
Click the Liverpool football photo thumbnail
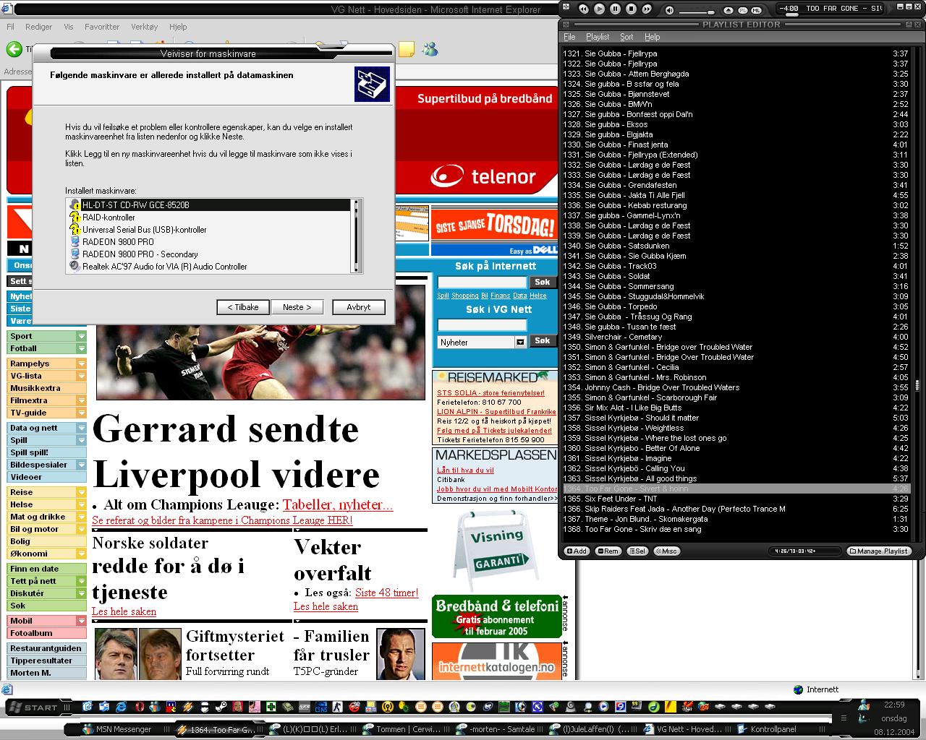[260, 343]
